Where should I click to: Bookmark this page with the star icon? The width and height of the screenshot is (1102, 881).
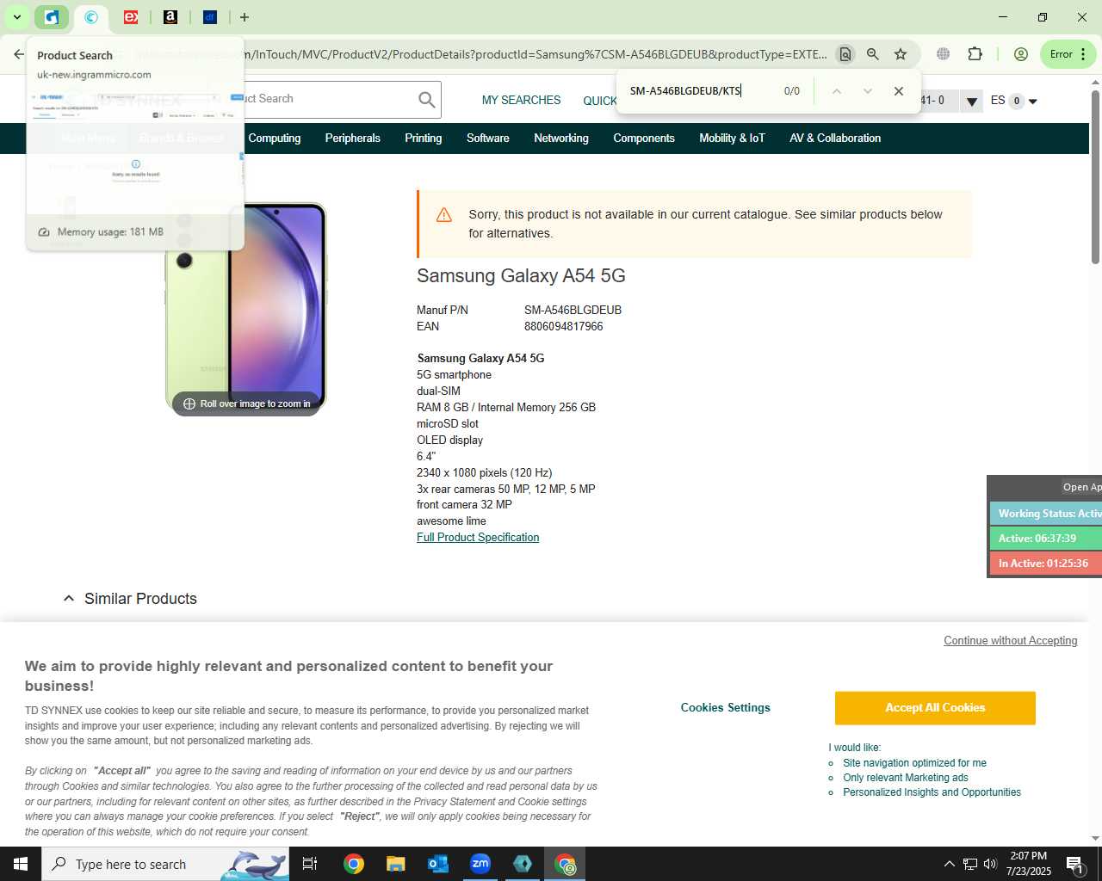[x=901, y=54]
